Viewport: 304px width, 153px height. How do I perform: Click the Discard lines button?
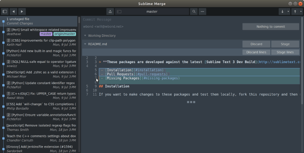point(256,52)
